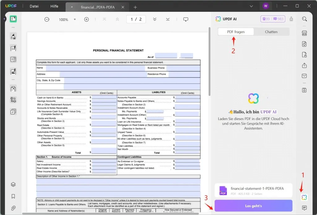Open the Edit PDF tool
Viewport: 317px width, 215px height.
13,48
